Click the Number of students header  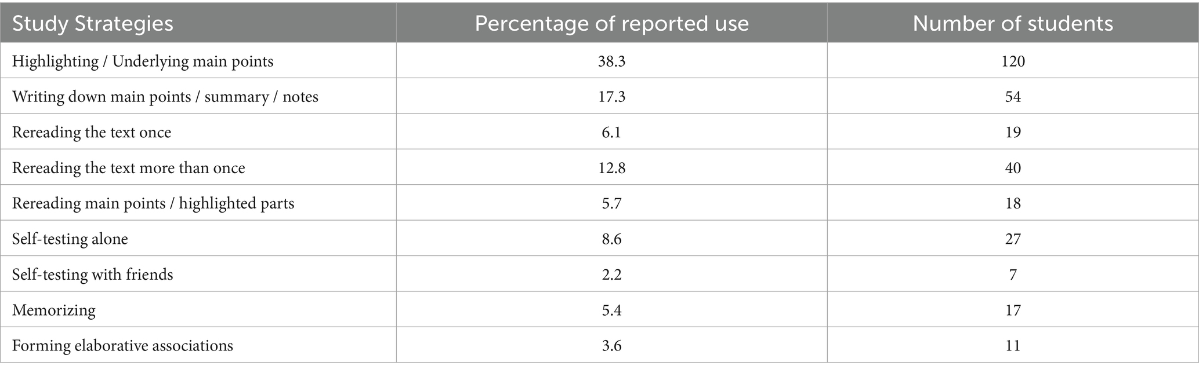(x=1013, y=24)
